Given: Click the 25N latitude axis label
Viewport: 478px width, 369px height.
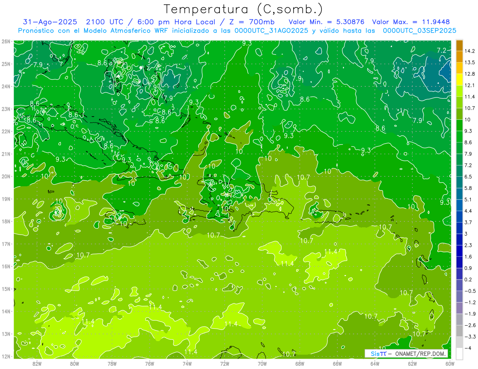Looking at the screenshot, I should pyautogui.click(x=6, y=64).
